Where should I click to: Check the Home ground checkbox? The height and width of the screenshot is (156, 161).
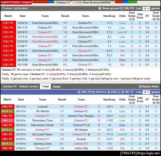pyautogui.click(x=100, y=8)
